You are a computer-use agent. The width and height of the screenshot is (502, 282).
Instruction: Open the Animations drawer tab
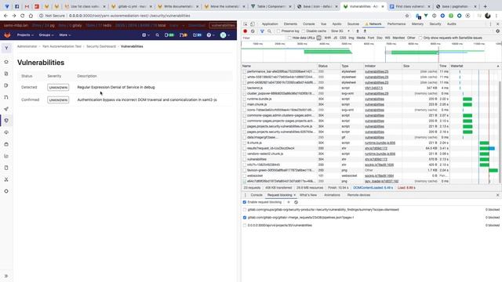tap(332, 195)
